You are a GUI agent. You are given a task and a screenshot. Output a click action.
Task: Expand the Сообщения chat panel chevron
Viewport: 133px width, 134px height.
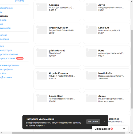coord(124,129)
